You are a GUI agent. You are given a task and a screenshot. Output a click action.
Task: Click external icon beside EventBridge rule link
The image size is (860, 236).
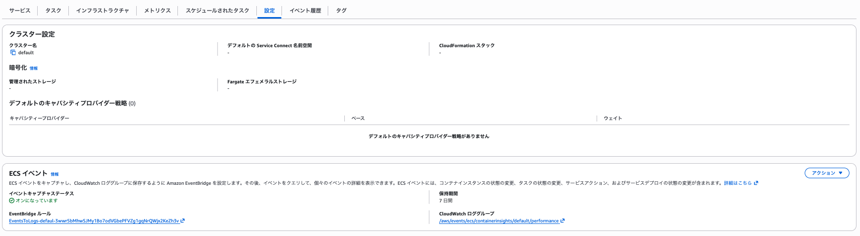(182, 220)
